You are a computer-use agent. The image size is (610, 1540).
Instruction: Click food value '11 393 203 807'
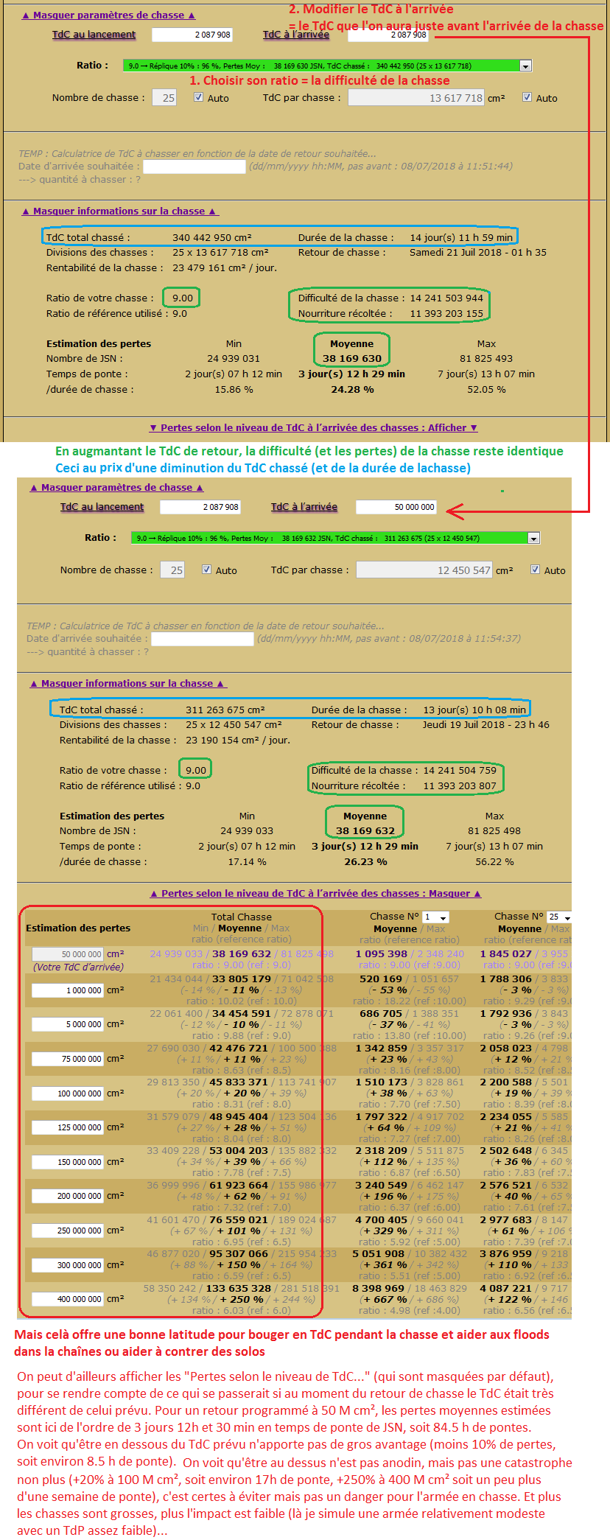(460, 785)
